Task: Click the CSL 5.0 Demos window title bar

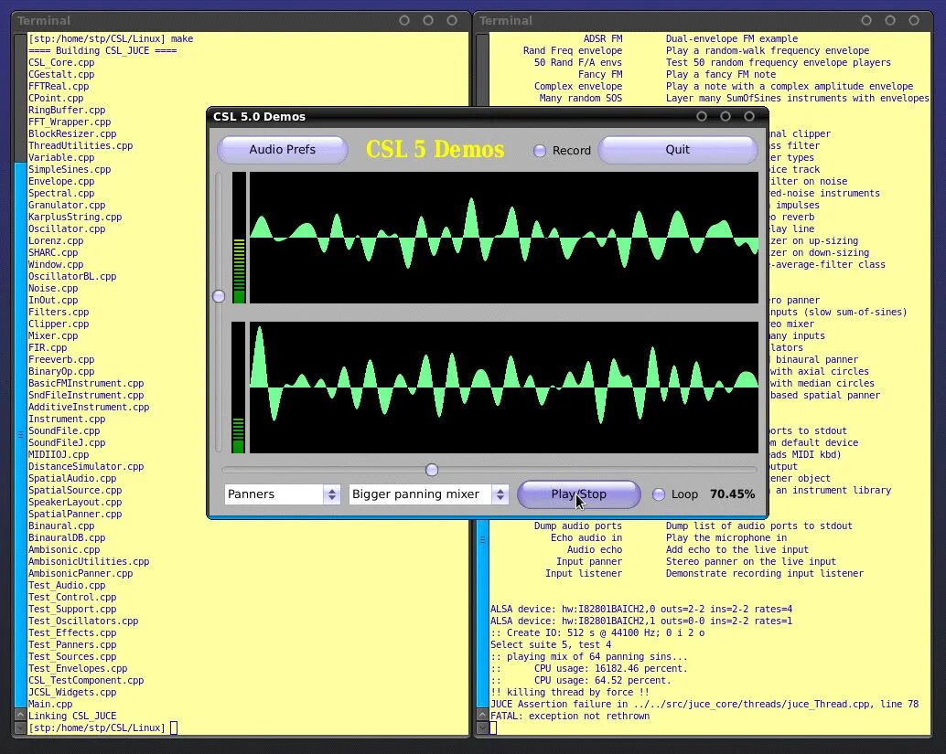Action: point(488,116)
